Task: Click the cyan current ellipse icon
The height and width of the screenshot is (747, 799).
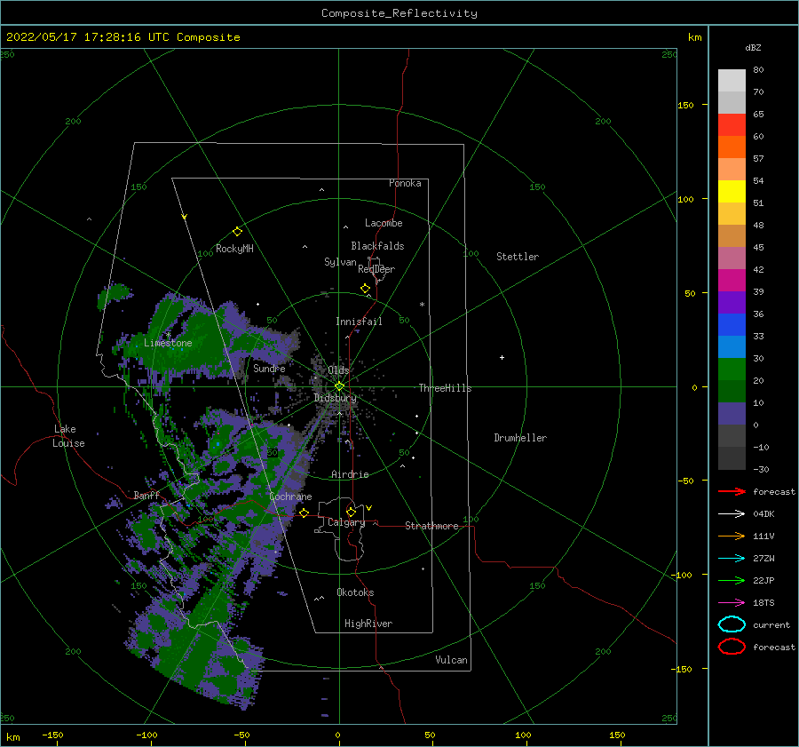Action: pyautogui.click(x=732, y=624)
